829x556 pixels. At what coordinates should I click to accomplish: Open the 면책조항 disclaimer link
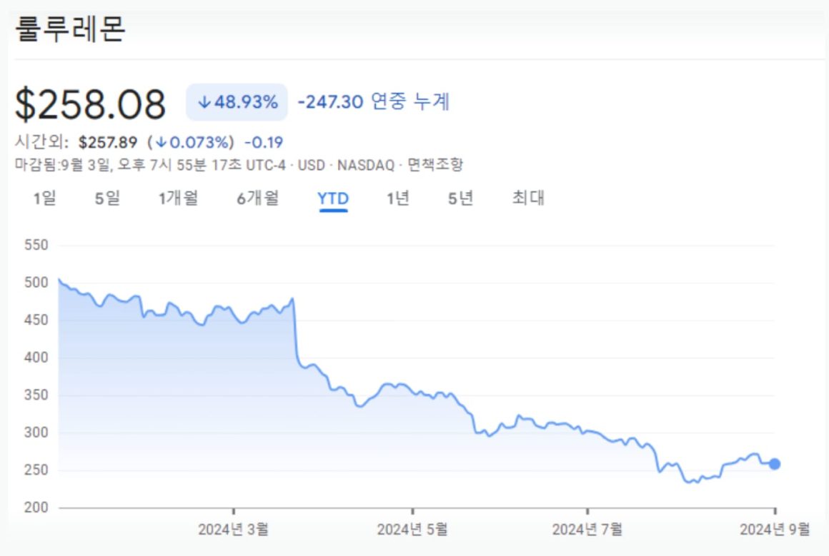(x=435, y=165)
